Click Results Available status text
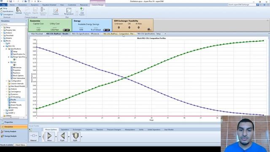Image resolution: width=270 pixels, height=152 pixels. pyautogui.click(x=7, y=145)
